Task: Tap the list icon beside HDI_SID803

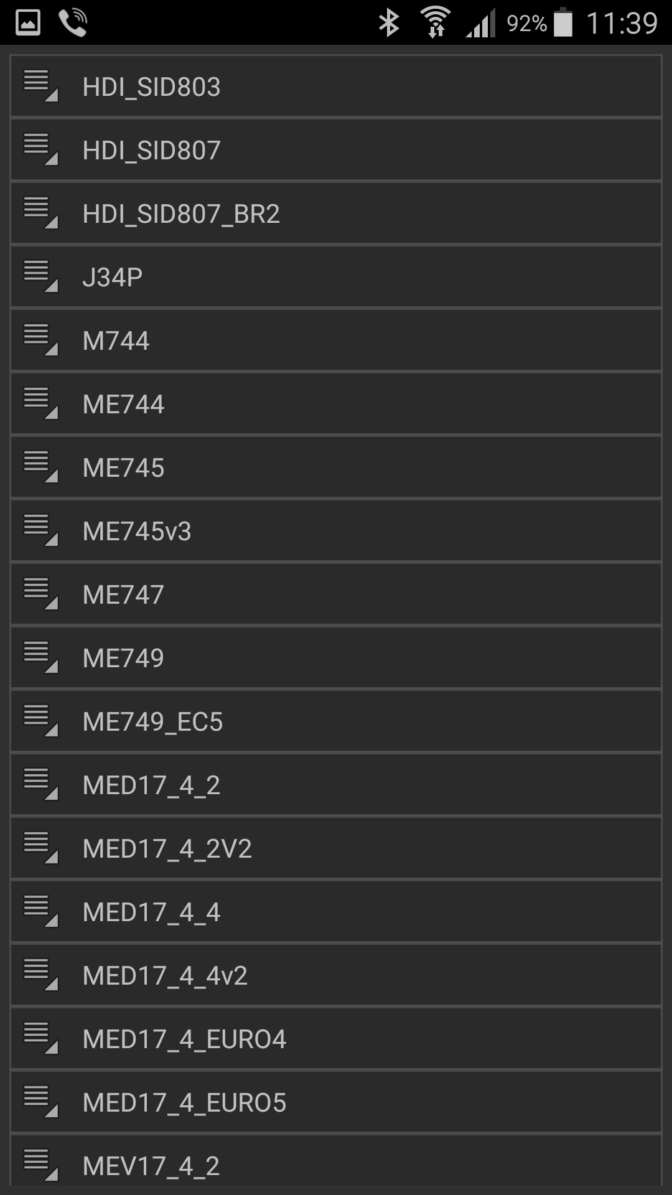Action: pyautogui.click(x=40, y=86)
